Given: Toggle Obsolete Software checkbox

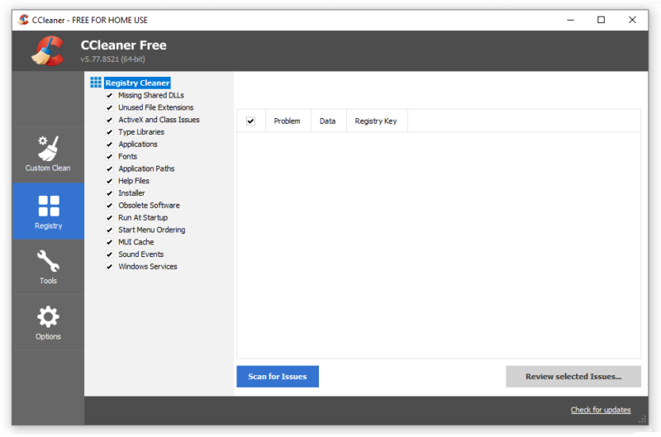Looking at the screenshot, I should (110, 205).
